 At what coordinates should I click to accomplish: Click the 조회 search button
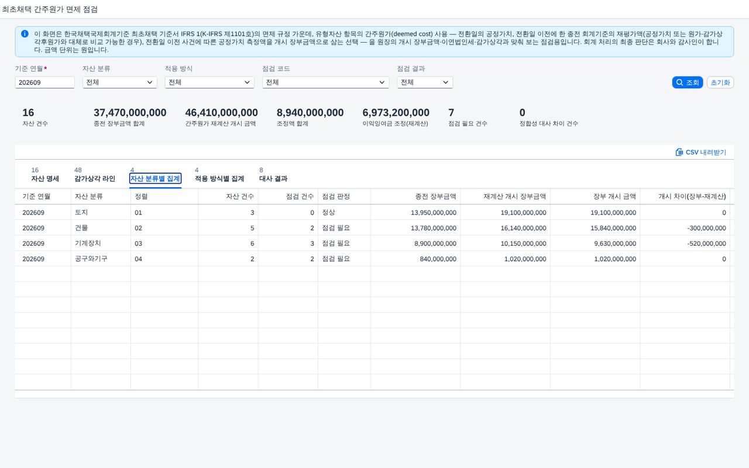[x=687, y=82]
